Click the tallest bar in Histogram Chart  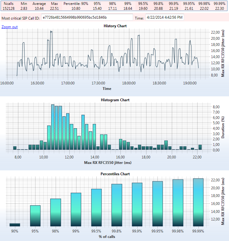[x=53, y=127]
